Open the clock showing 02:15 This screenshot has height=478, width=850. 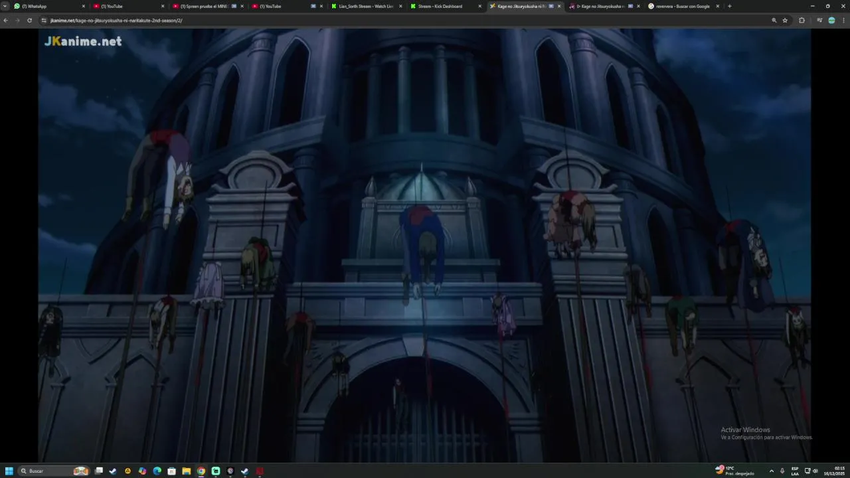coord(835,471)
